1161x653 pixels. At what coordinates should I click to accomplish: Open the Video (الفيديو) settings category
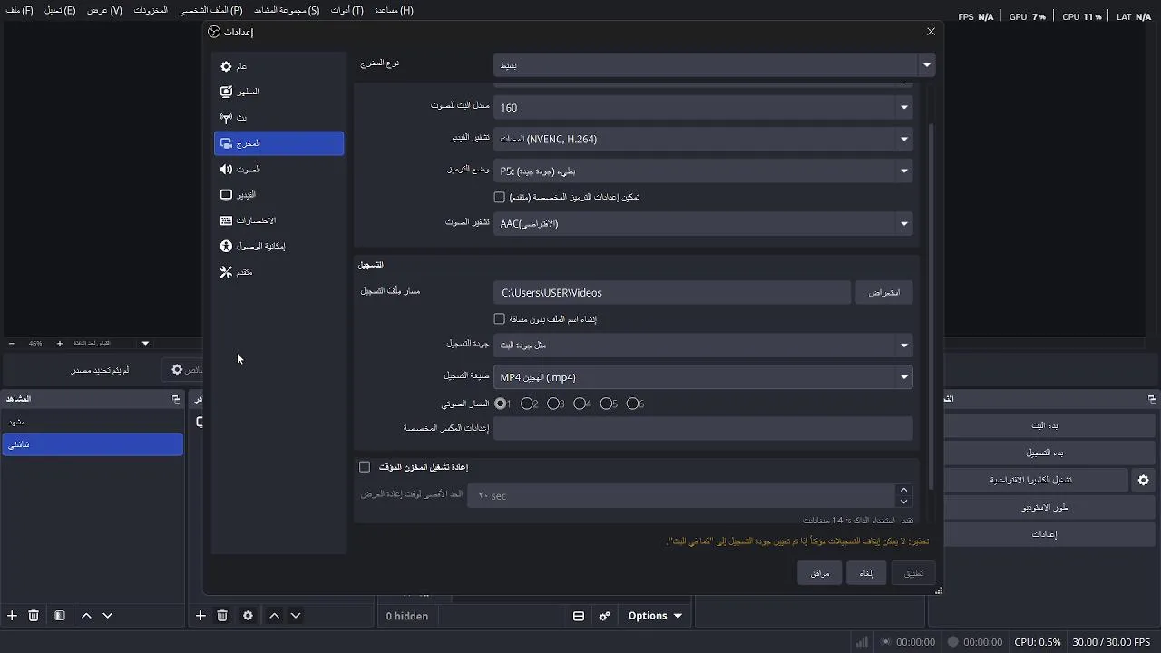pyautogui.click(x=278, y=195)
